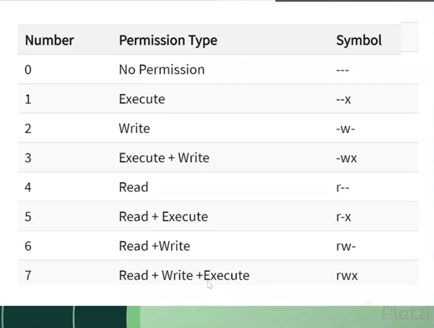Image resolution: width=434 pixels, height=328 pixels.
Task: Click the "Number" column header
Action: click(49, 40)
